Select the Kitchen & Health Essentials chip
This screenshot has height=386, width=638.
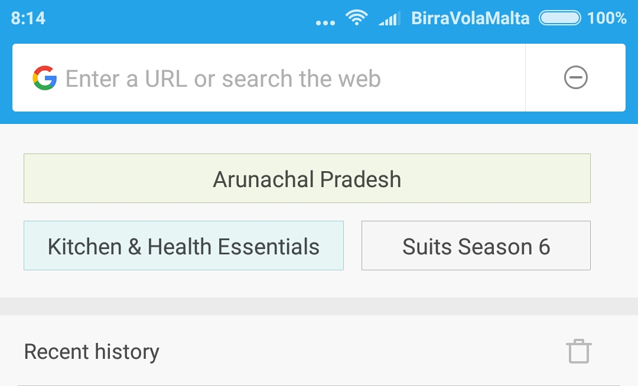point(184,246)
